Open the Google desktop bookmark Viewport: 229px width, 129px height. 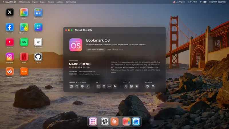(24, 12)
